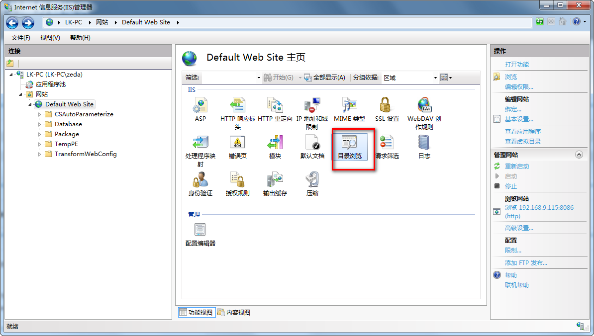This screenshot has height=336, width=594.
Task: Open HTTP 响应标头 feature
Action: (x=237, y=113)
